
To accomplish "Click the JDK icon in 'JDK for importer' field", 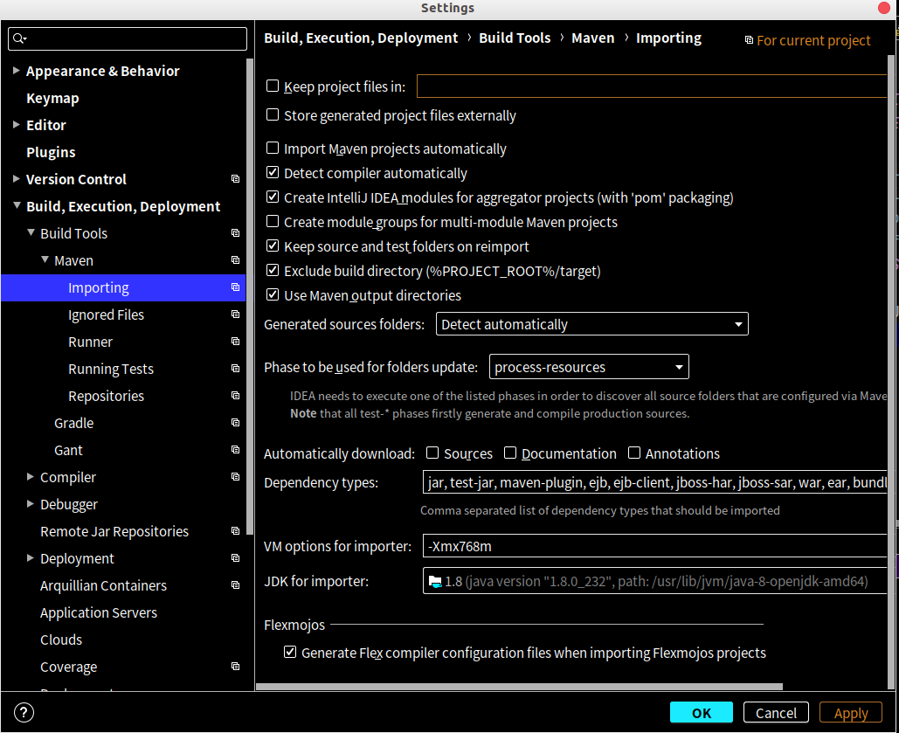I will (x=436, y=580).
